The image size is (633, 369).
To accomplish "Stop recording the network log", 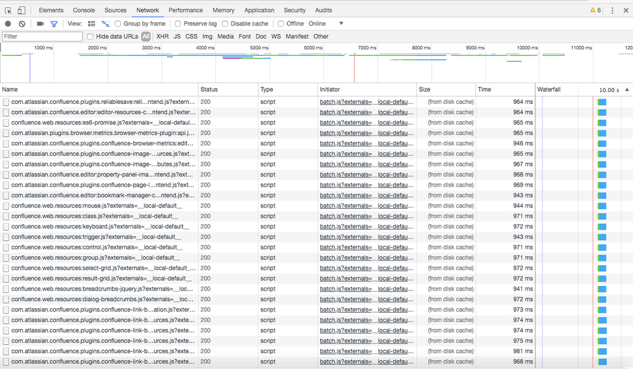I will 8,23.
